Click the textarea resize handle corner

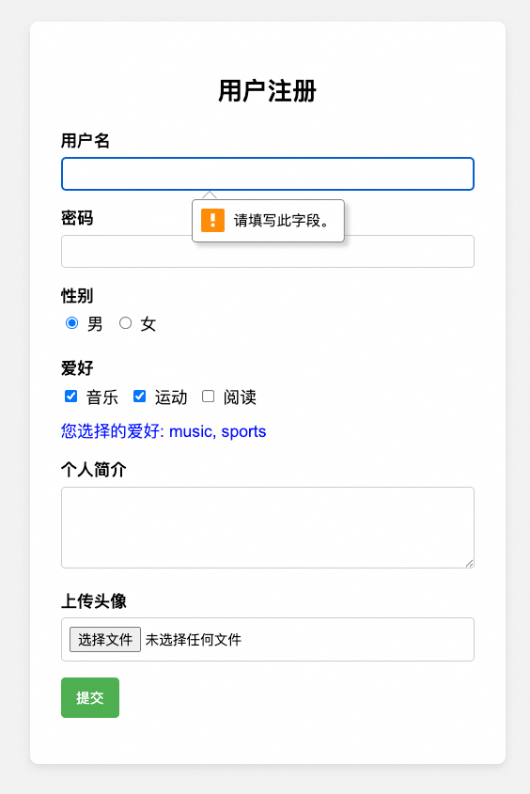[469, 563]
